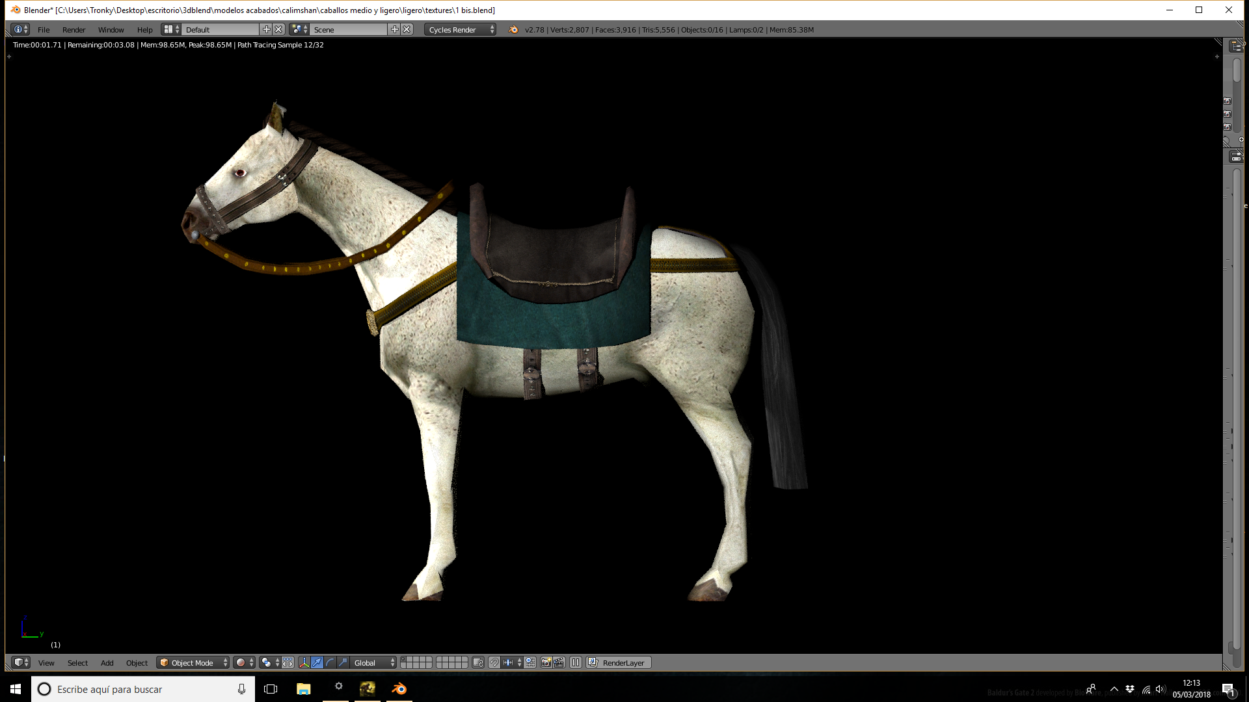This screenshot has width=1249, height=702.
Task: Click the second restrict-render camera icon on right
Action: [1228, 114]
